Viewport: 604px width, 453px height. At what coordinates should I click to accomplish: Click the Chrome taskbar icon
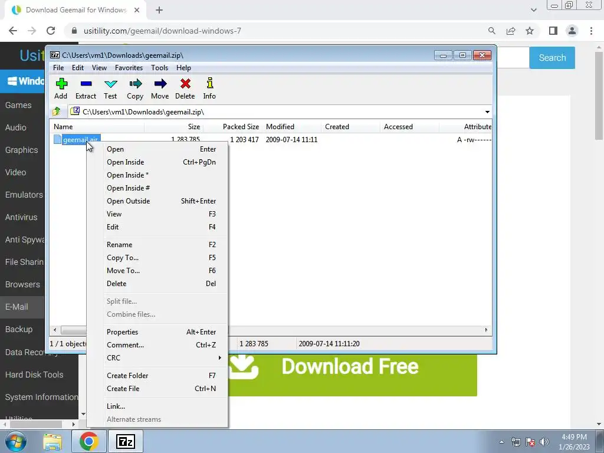(x=89, y=441)
